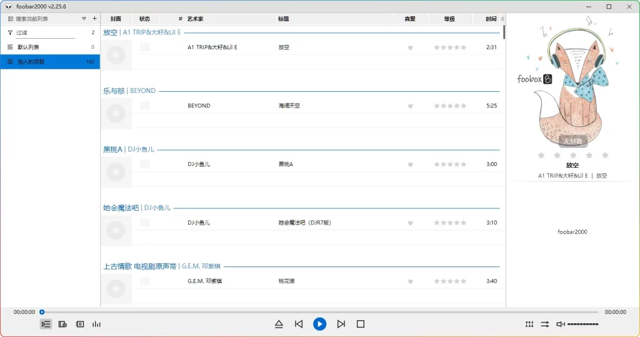The image size is (640, 337).
Task: Collapse the 放空 | A1 TRIP&大籽&Lil E group
Action: click(301, 32)
